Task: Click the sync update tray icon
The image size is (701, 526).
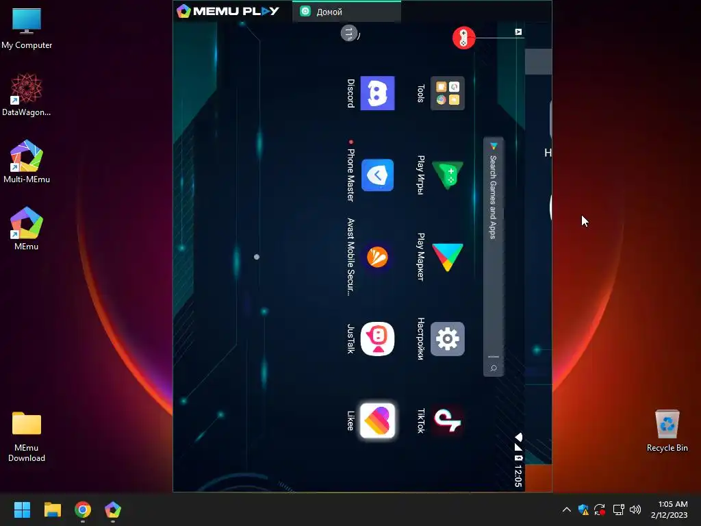Action: [600, 510]
